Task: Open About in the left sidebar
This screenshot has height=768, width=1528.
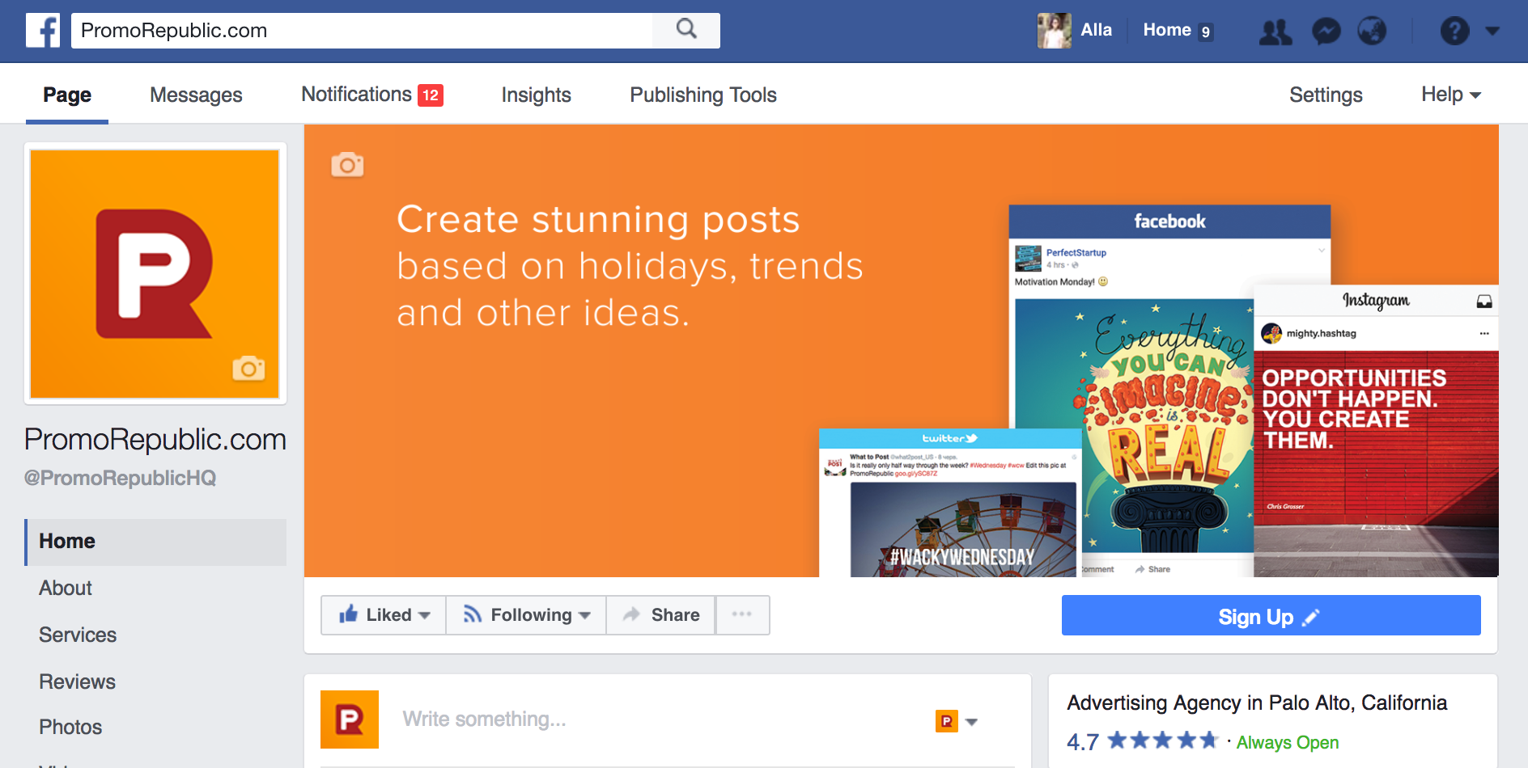Action: [66, 588]
